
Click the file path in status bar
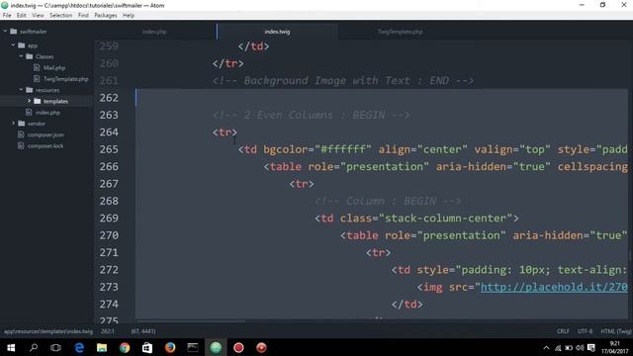pyautogui.click(x=48, y=331)
